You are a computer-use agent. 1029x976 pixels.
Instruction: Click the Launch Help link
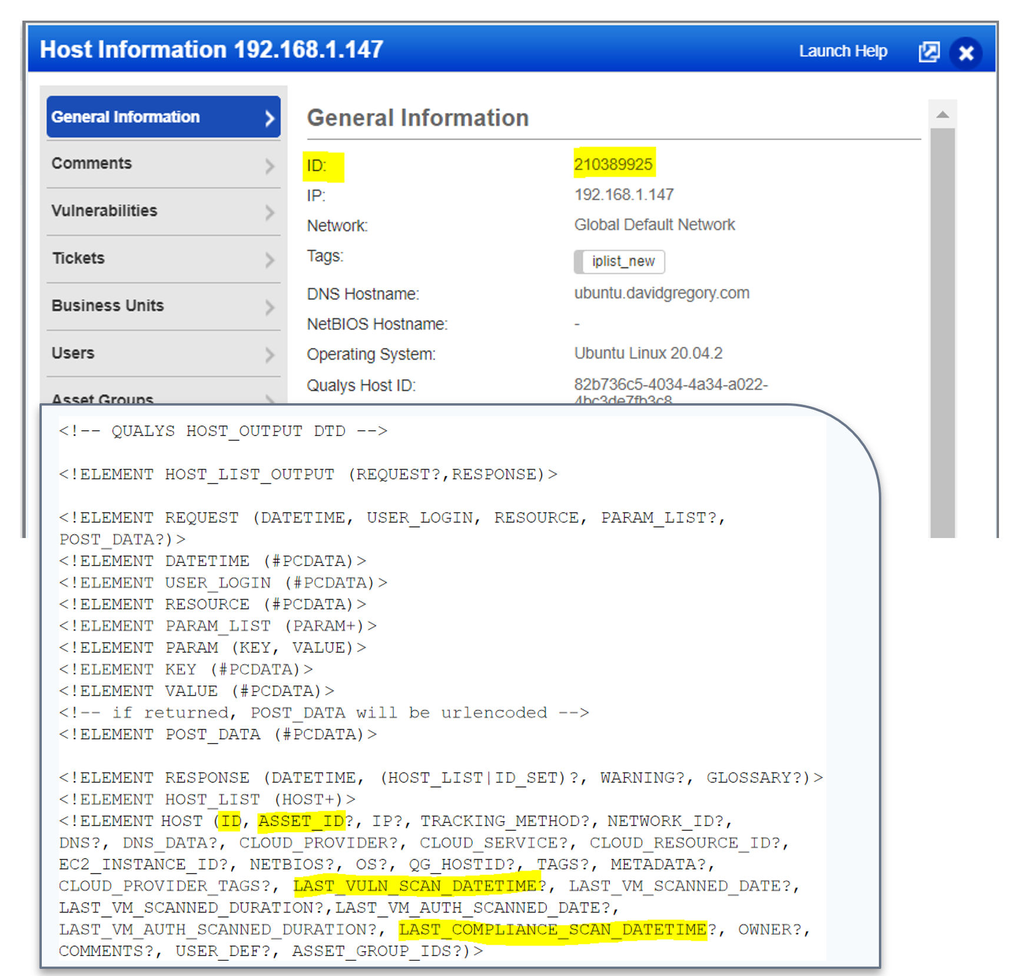843,51
